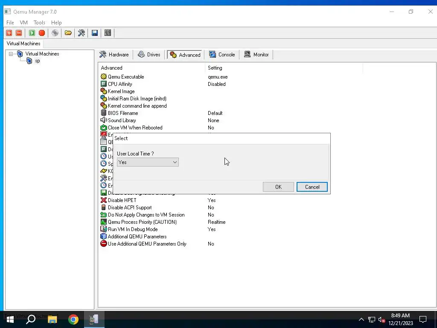Select the Virtual Machines panel tab
Image resolution: width=437 pixels, height=328 pixels.
pyautogui.click(x=23, y=44)
